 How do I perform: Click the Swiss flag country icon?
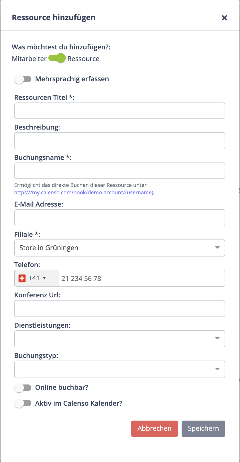22,278
